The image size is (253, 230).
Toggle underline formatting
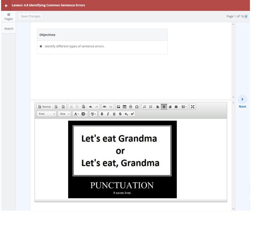[114, 114]
